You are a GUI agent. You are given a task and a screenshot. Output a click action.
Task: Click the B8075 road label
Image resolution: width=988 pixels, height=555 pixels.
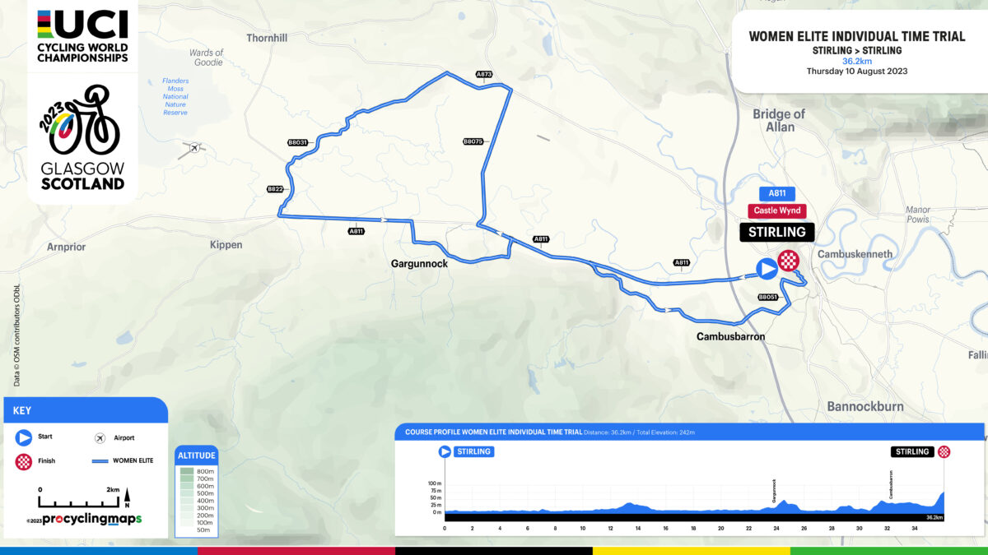click(x=473, y=141)
